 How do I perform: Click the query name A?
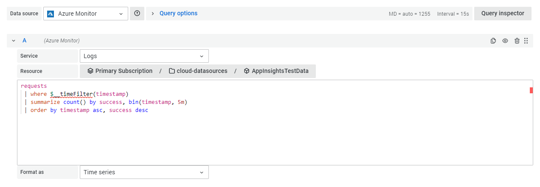25,41
